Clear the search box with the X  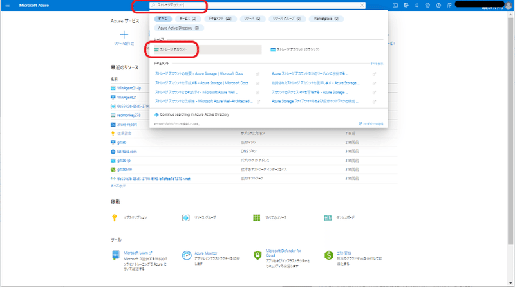362,5
